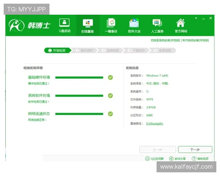This screenshot has height=176, width=220.
Task: Open the U盘启动 tool icon
Action: [65, 23]
